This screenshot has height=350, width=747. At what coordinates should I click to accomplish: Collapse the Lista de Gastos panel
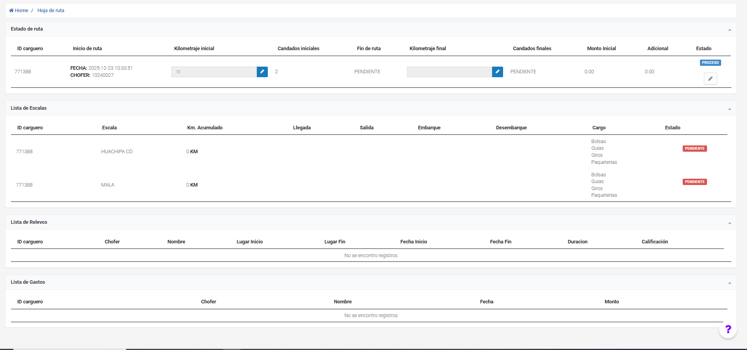729,283
